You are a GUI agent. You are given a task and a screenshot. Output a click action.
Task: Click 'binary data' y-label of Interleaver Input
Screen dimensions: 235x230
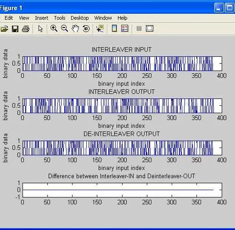pyautogui.click(x=5, y=64)
